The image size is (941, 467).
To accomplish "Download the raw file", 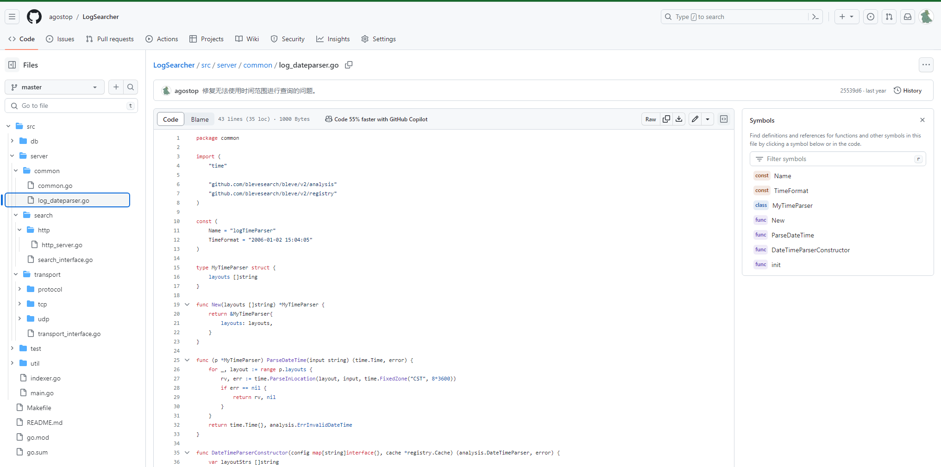I will (679, 119).
